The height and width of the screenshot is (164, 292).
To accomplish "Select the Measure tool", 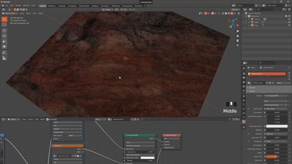I will pos(4,58).
